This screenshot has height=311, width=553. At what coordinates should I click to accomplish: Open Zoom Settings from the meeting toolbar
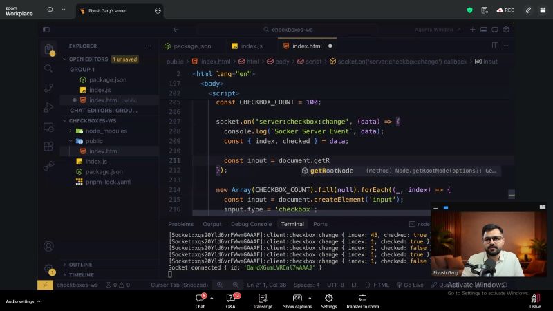[329, 301]
